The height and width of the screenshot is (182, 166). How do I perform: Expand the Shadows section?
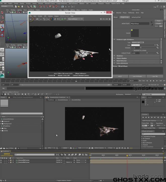click(x=114, y=56)
